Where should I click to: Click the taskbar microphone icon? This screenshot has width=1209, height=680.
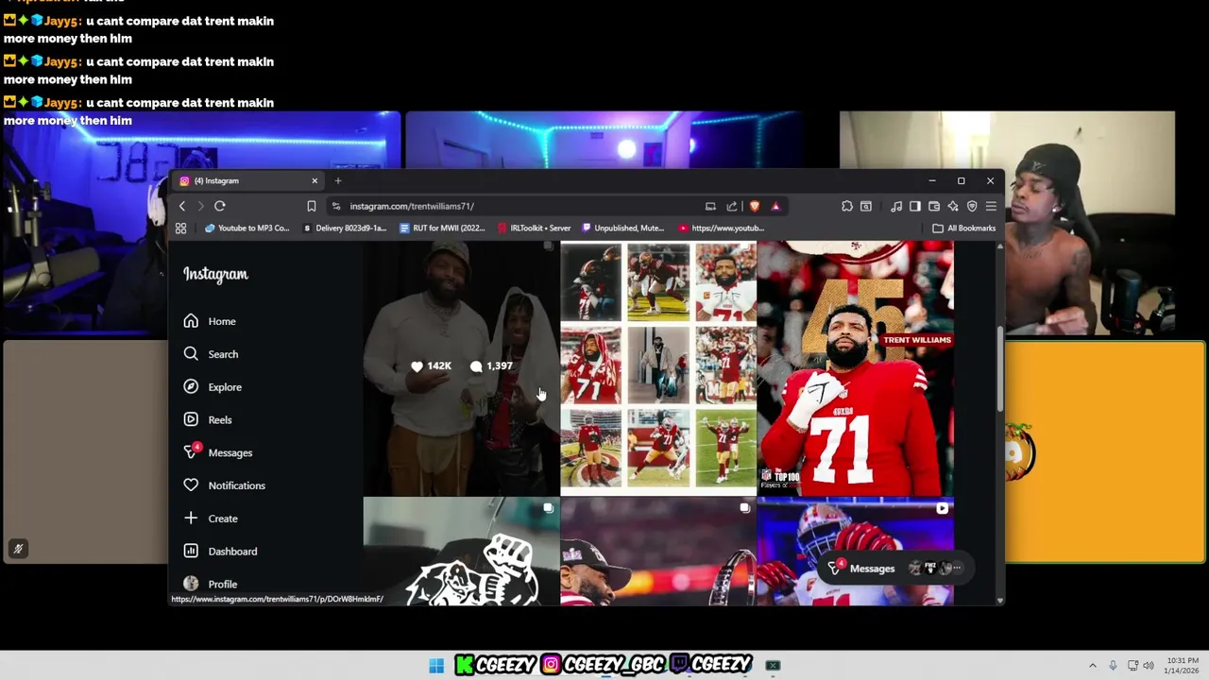pyautogui.click(x=1113, y=666)
